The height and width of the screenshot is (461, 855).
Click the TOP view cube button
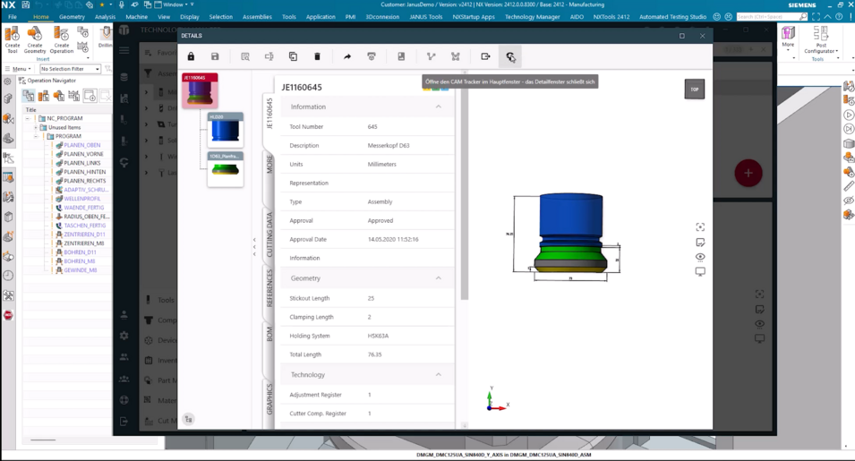pyautogui.click(x=694, y=90)
